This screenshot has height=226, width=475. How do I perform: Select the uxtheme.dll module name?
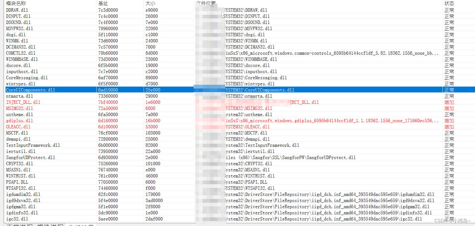(19, 114)
